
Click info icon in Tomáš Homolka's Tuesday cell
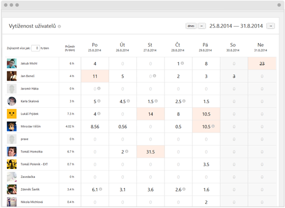tap(127, 151)
